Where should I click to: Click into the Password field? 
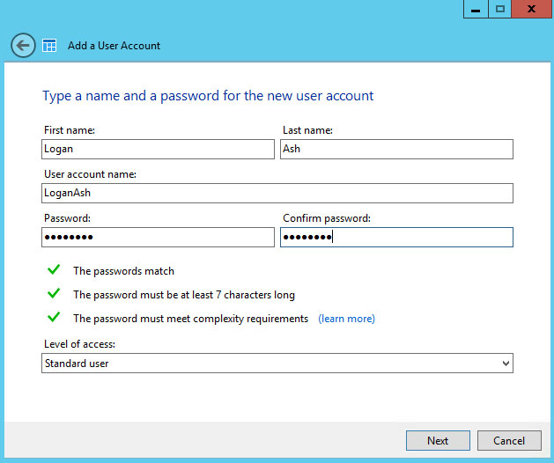pyautogui.click(x=158, y=238)
